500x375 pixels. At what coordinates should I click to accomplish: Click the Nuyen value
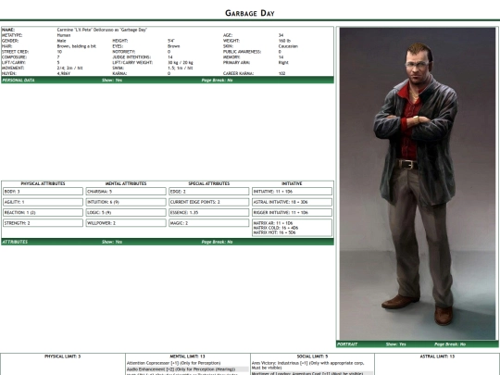(x=64, y=73)
